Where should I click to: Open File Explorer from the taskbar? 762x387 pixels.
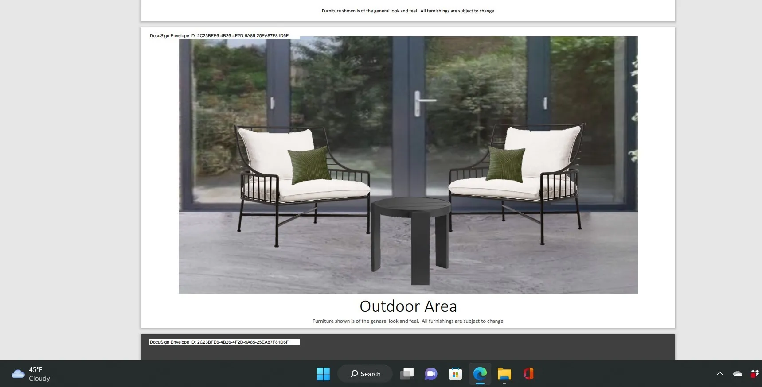(x=504, y=374)
